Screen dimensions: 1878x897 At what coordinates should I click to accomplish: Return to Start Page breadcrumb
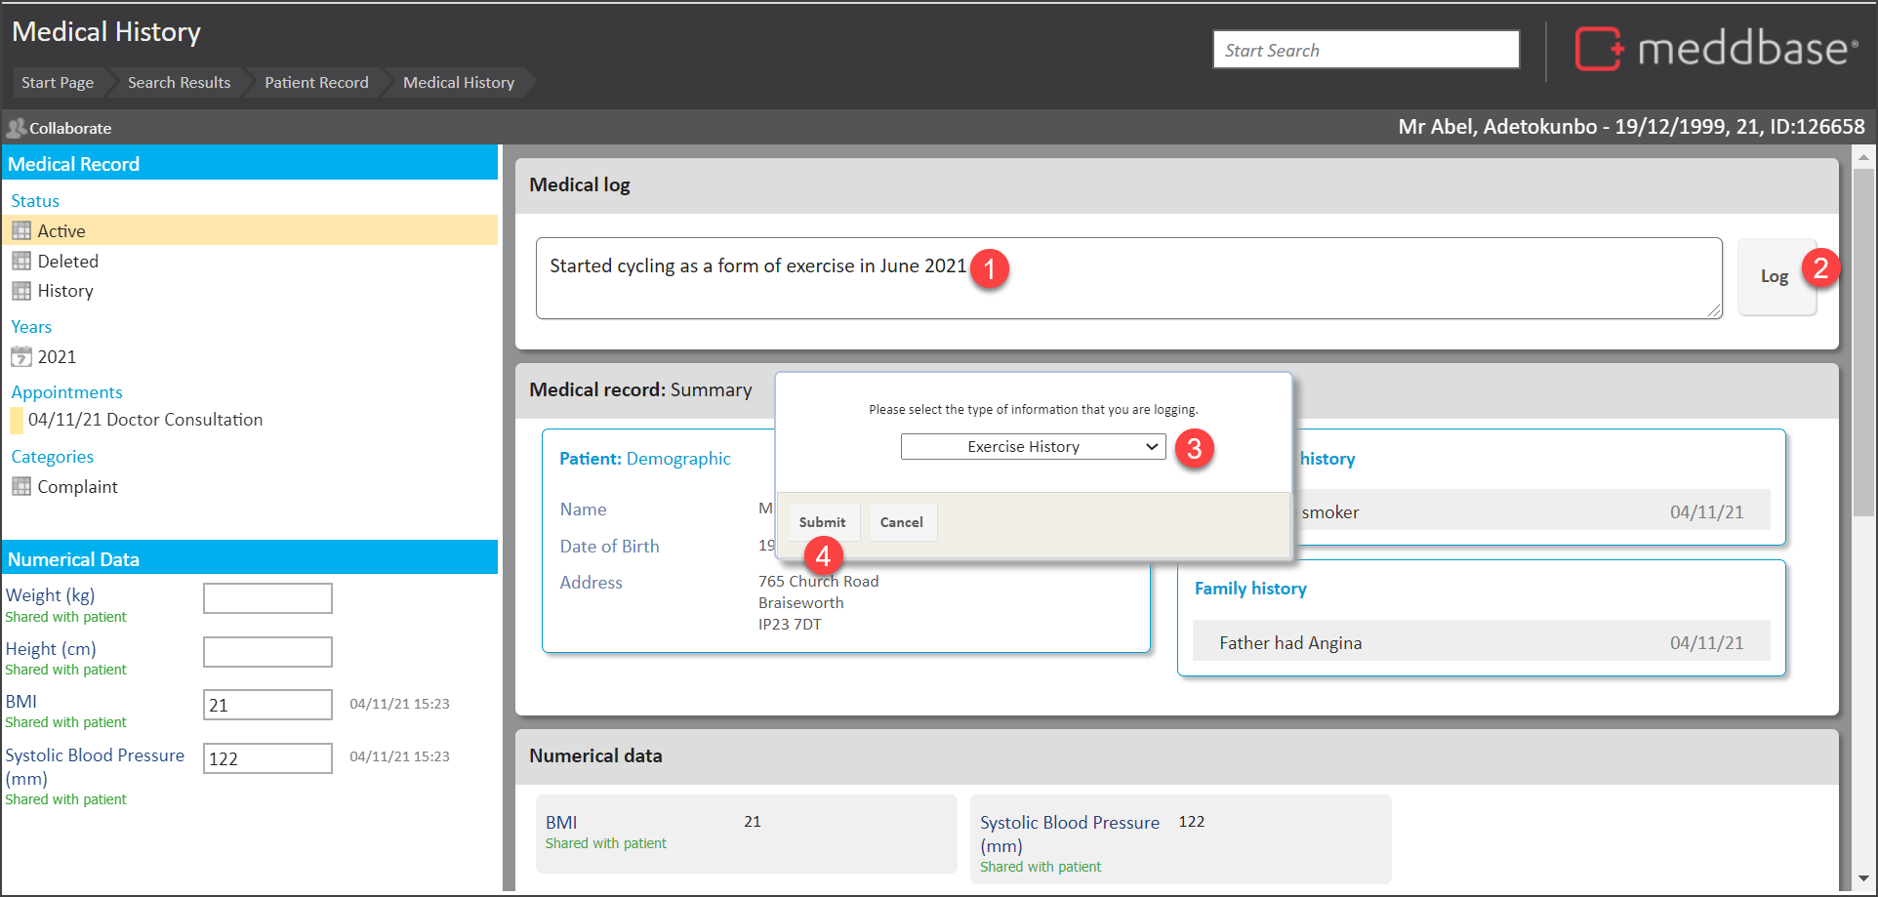58,83
